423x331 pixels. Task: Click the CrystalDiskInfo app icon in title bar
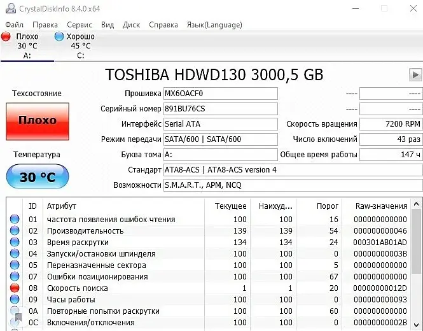coord(11,9)
